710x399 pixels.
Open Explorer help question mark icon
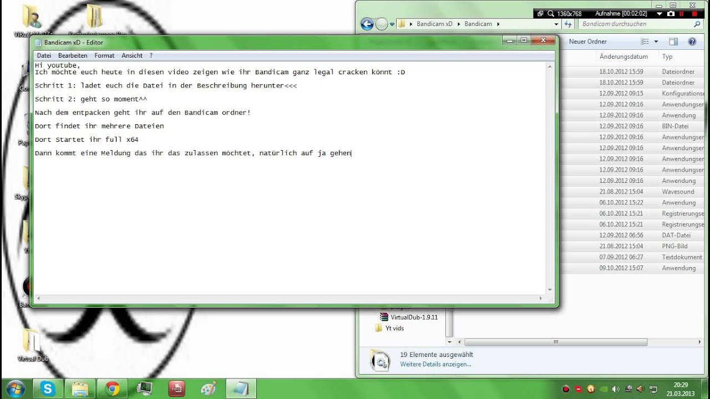[692, 42]
